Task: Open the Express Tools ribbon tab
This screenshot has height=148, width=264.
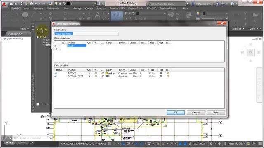Action: coord(136,8)
